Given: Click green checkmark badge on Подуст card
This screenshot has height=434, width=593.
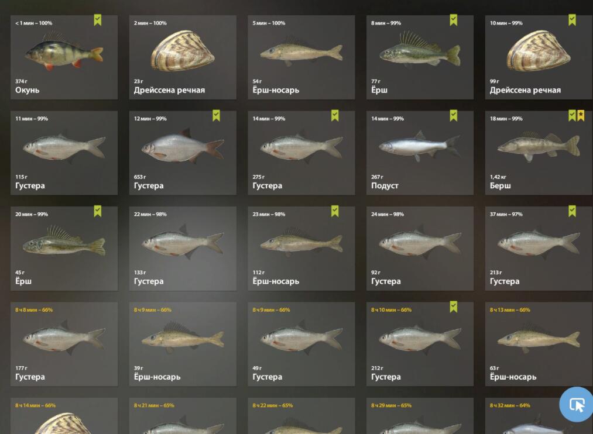Looking at the screenshot, I should pyautogui.click(x=454, y=116).
